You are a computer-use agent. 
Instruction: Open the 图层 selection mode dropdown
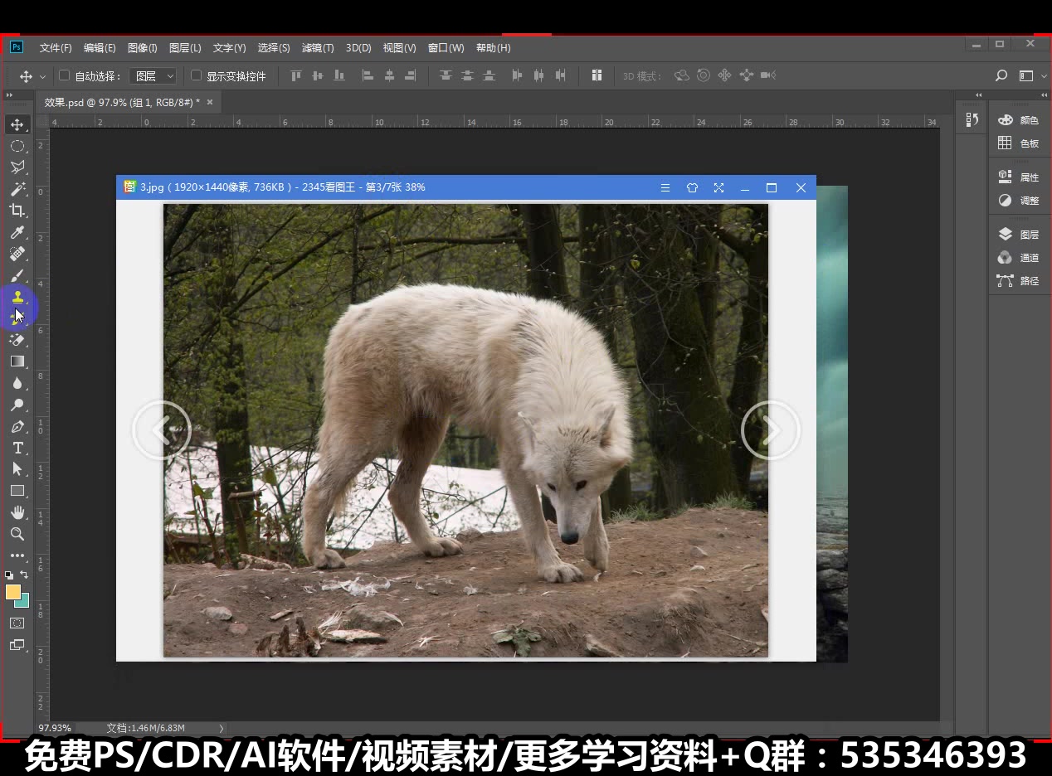(153, 75)
